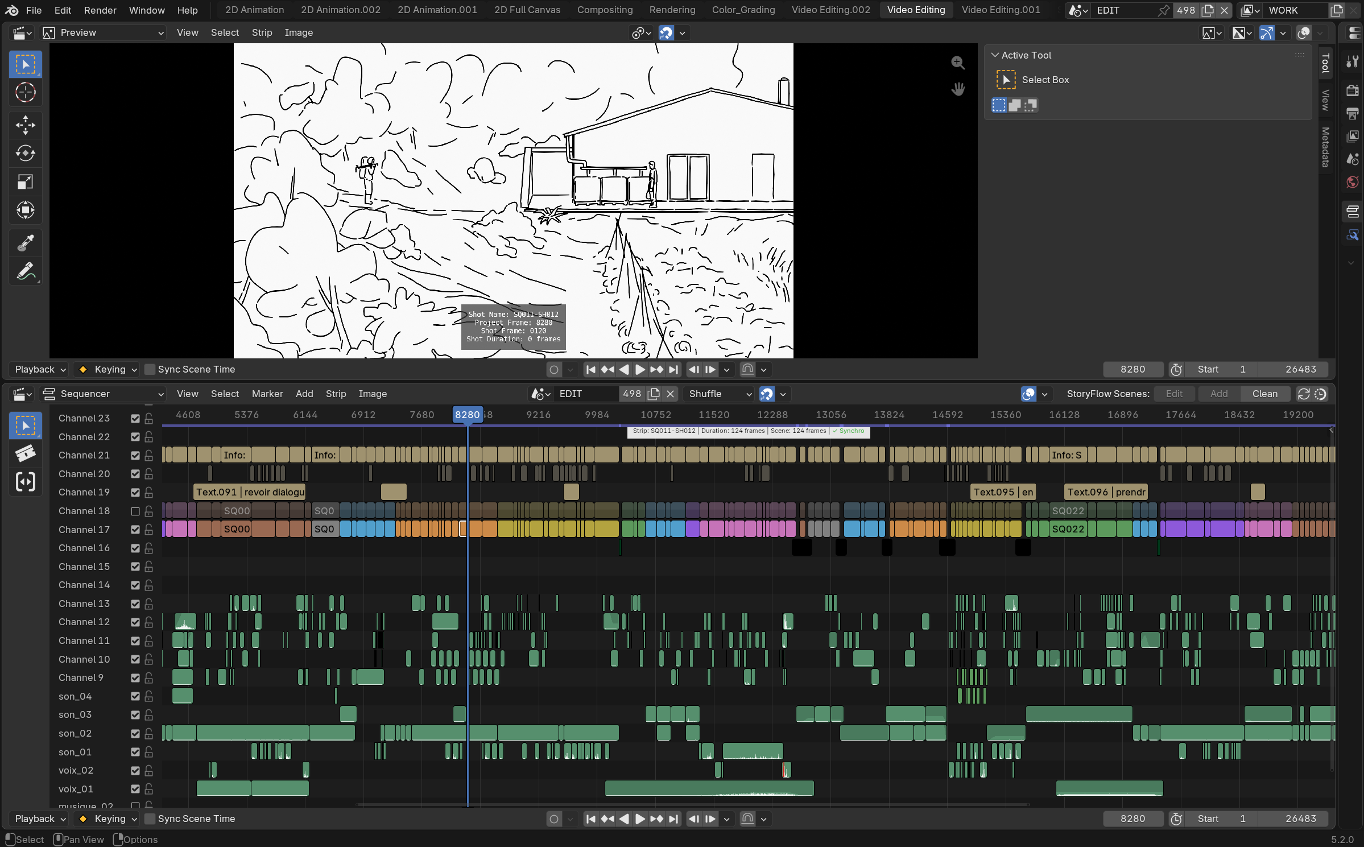Toggle the mute checkbox for Channel 18
Image resolution: width=1364 pixels, height=847 pixels.
(135, 511)
